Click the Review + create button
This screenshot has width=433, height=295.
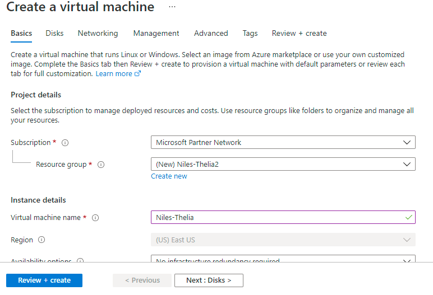coord(44,280)
